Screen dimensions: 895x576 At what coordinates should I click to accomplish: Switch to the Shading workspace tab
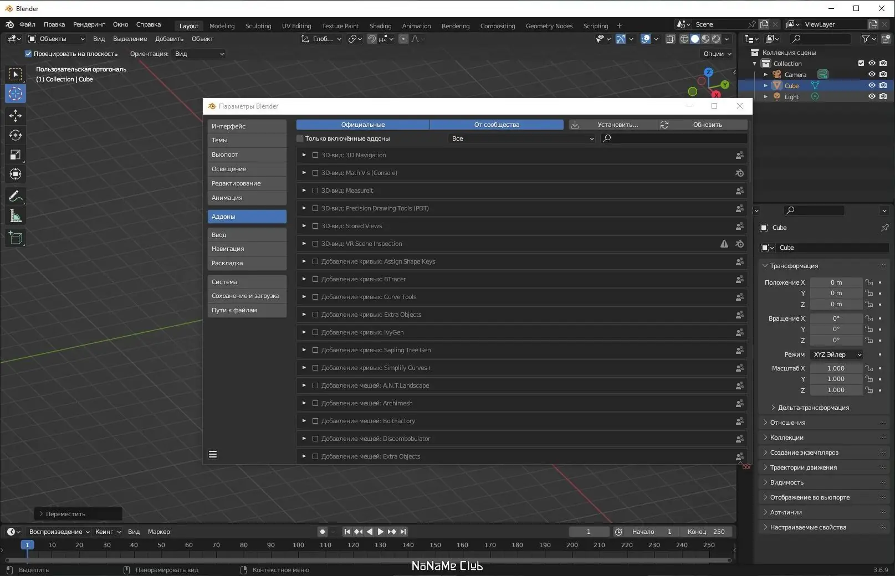pyautogui.click(x=380, y=25)
